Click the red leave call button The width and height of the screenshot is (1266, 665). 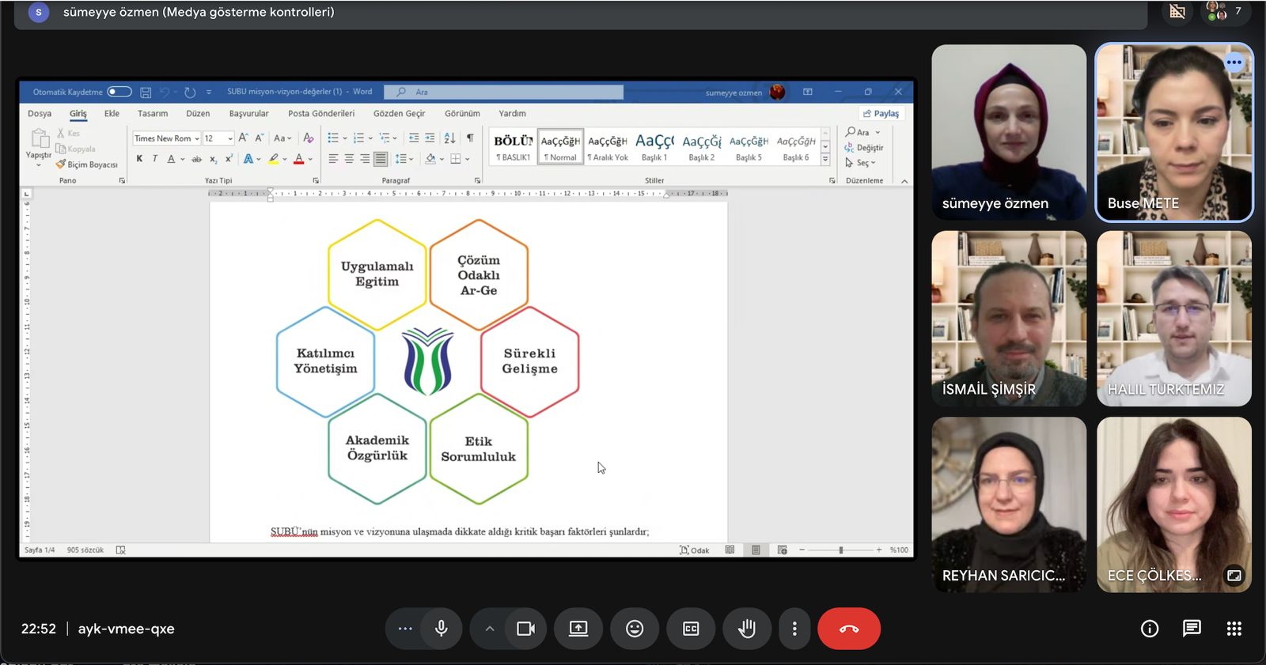click(x=848, y=629)
